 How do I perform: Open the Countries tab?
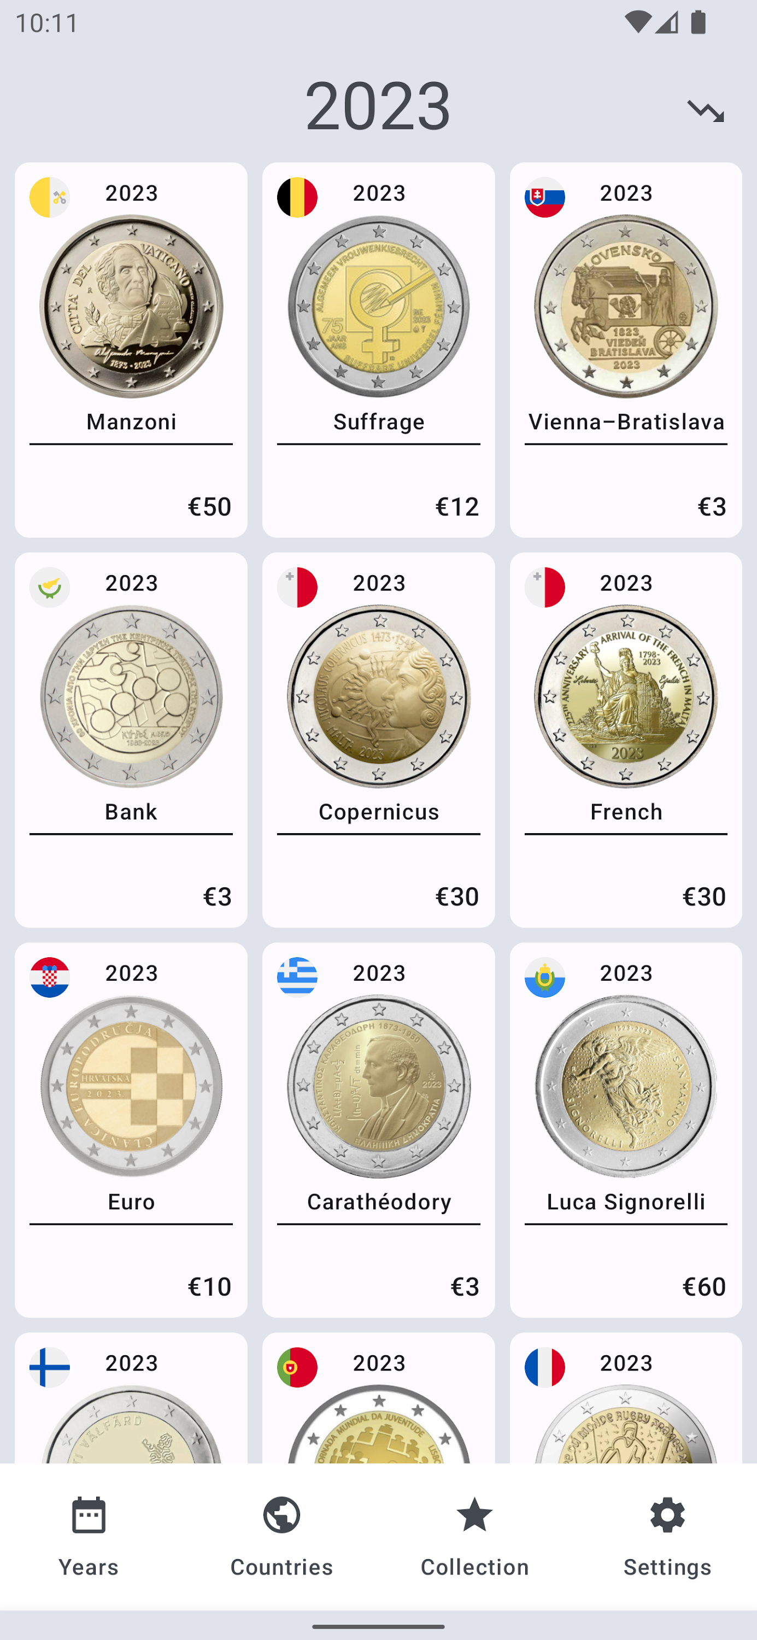(x=281, y=1536)
